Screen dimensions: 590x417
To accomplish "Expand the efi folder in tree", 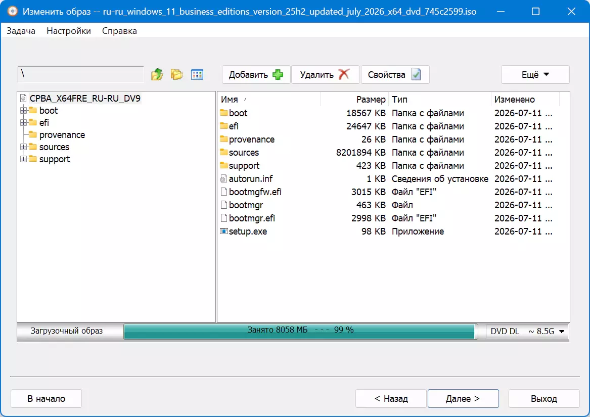I will point(23,123).
